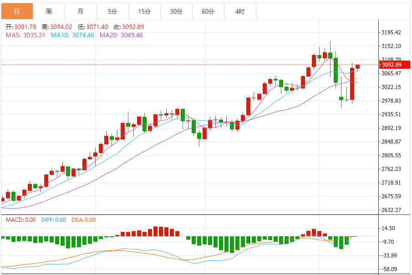
Task: Select the 日 daily chart tab
Action: coord(17,11)
